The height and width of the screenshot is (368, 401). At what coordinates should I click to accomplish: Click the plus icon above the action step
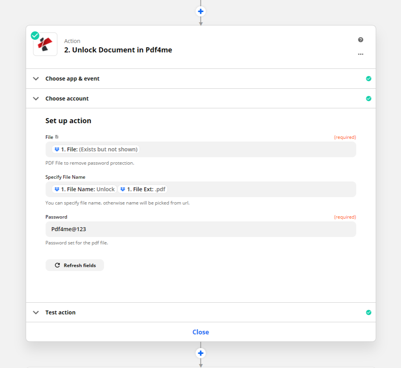tap(200, 11)
